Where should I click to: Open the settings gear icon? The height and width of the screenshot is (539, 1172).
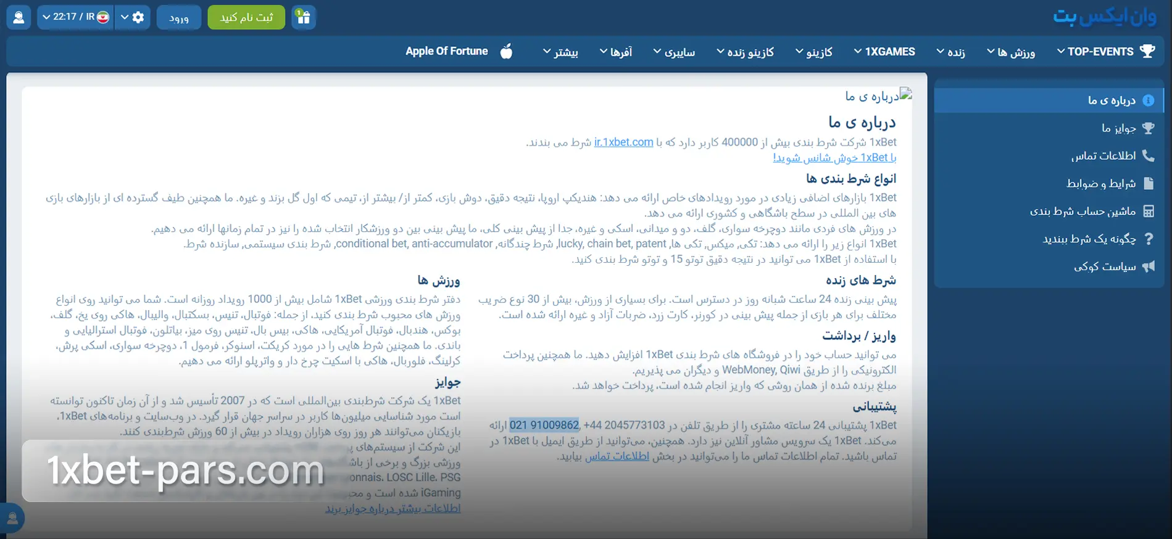pyautogui.click(x=138, y=17)
